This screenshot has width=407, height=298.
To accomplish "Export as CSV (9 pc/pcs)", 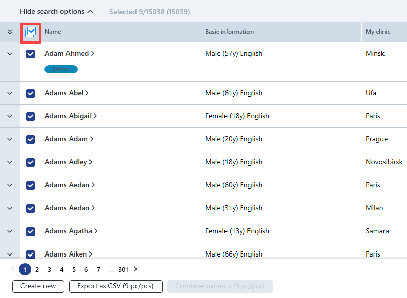I will click(116, 286).
